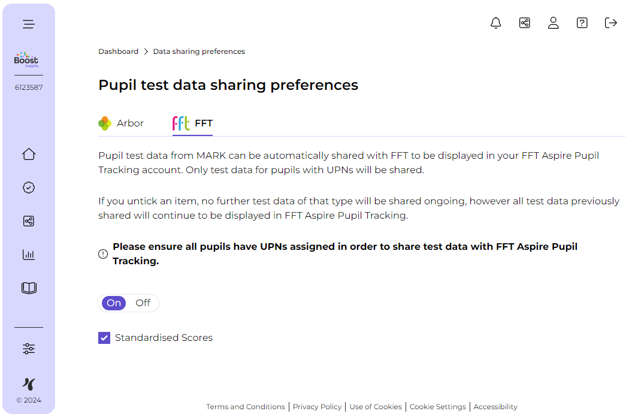Open Cookie Settings in footer
Viewport: 635px width, 417px height.
tap(437, 407)
